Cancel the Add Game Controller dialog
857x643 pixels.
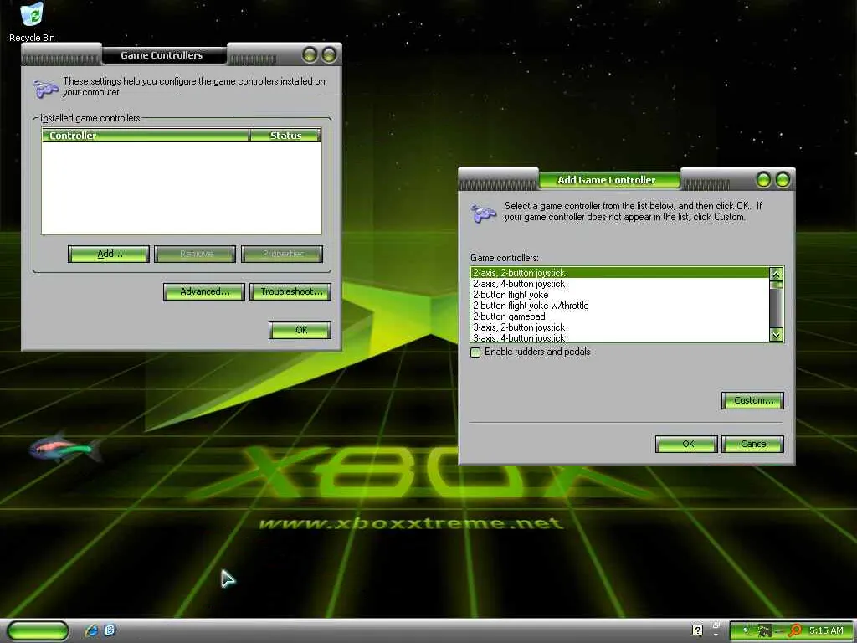tap(752, 444)
